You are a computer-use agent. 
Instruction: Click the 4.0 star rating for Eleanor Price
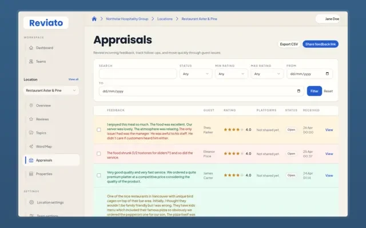click(237, 153)
